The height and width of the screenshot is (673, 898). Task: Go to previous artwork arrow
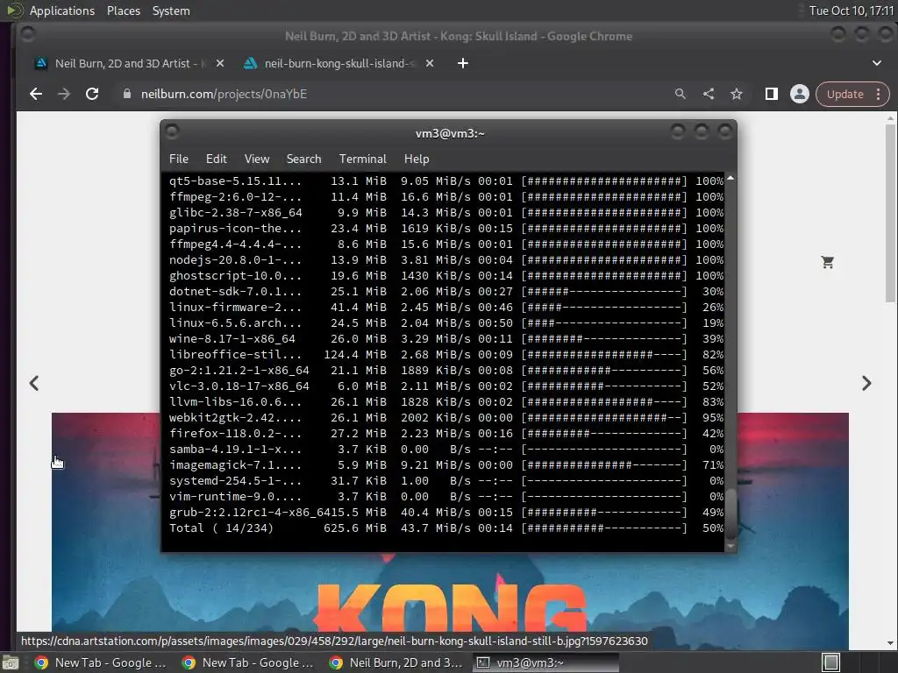[x=34, y=383]
